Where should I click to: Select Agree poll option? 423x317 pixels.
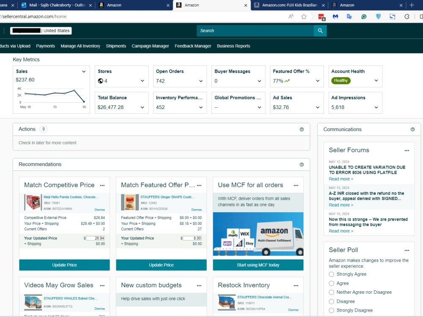pos(332,284)
